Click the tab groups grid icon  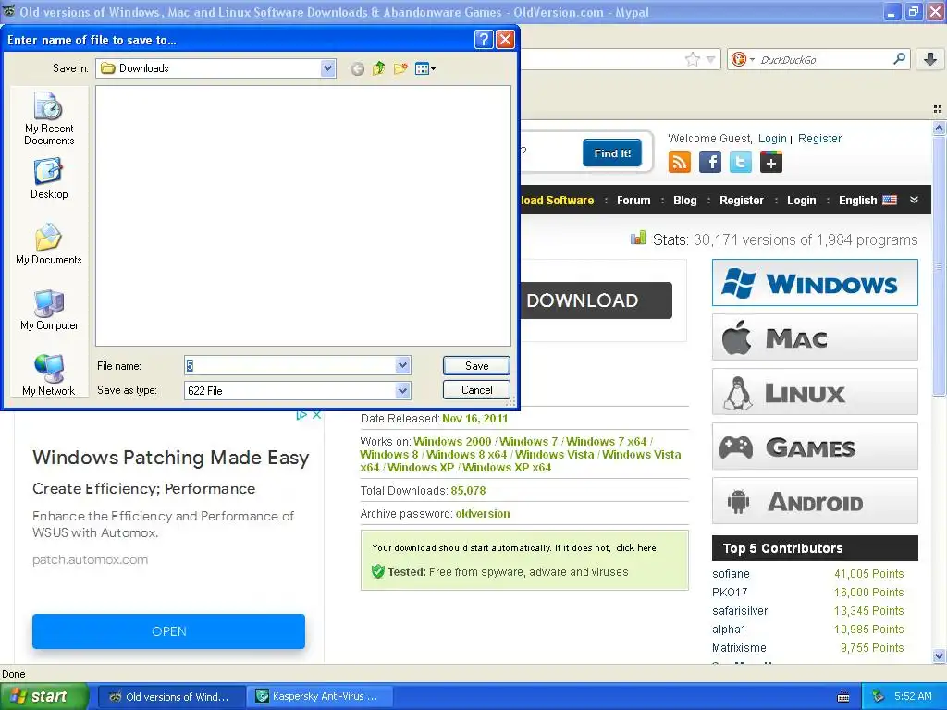(938, 109)
